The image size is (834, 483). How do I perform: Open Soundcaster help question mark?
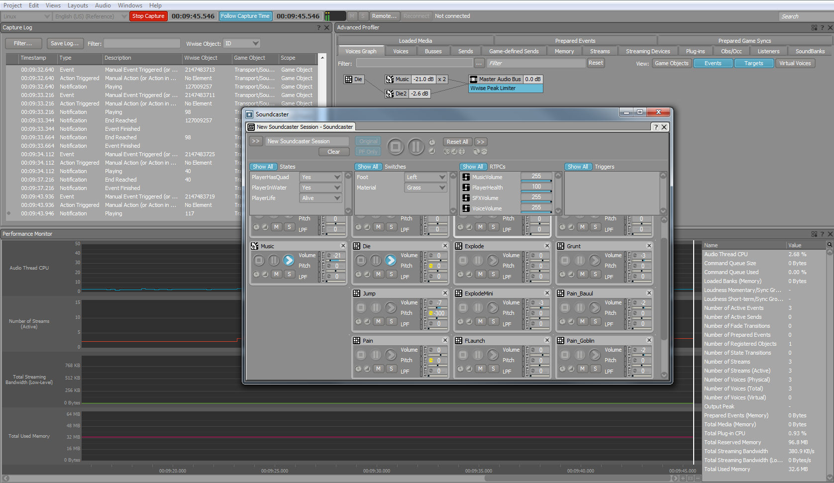click(x=655, y=127)
